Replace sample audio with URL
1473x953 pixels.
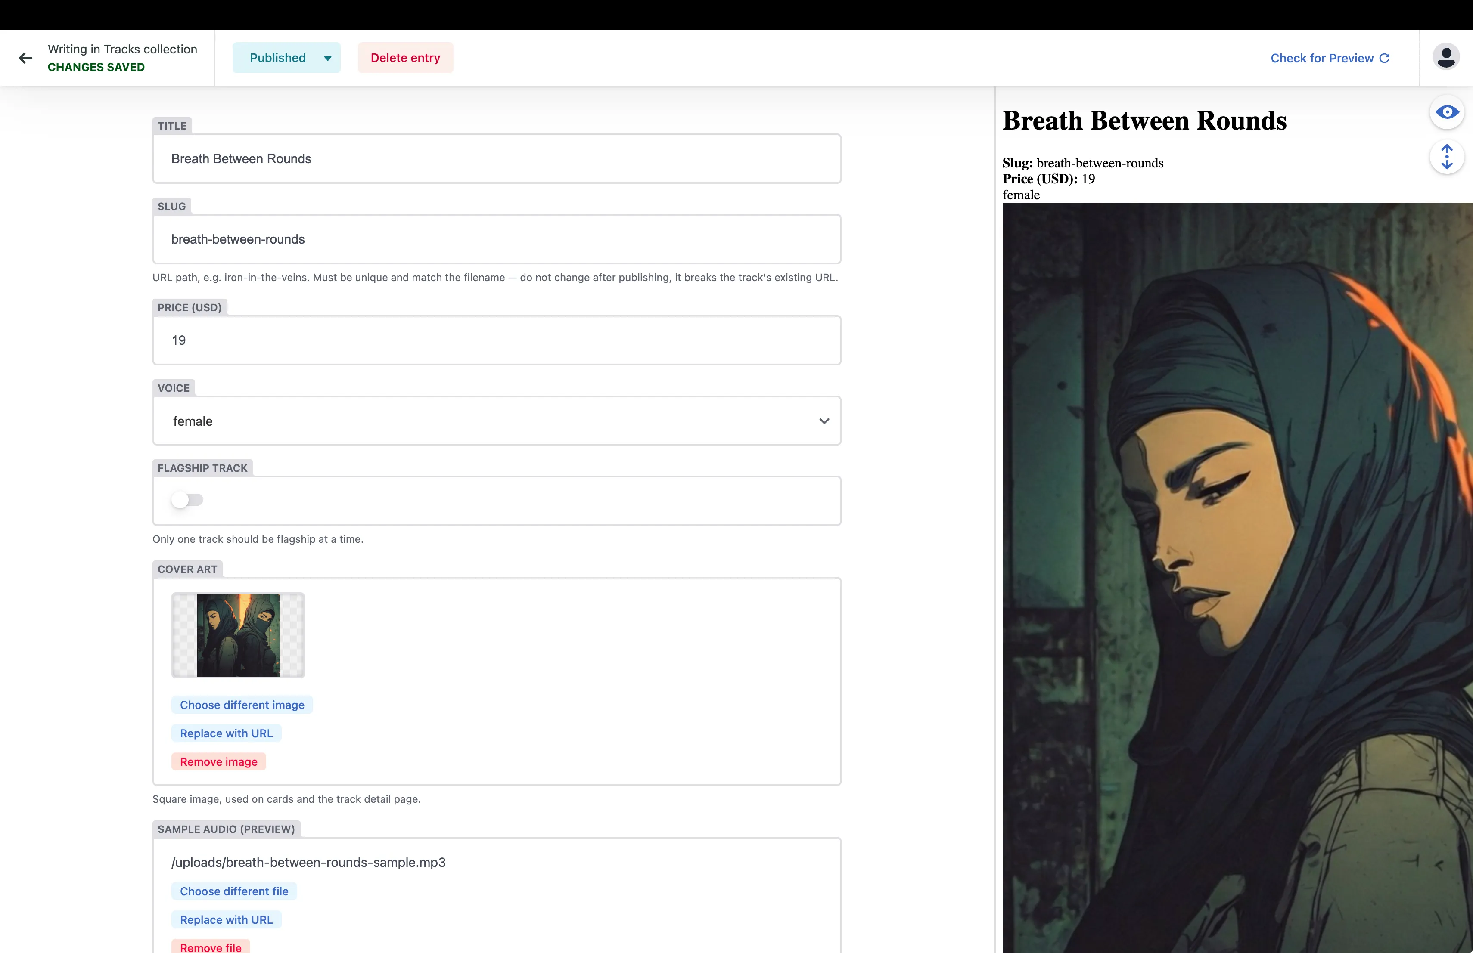226,919
